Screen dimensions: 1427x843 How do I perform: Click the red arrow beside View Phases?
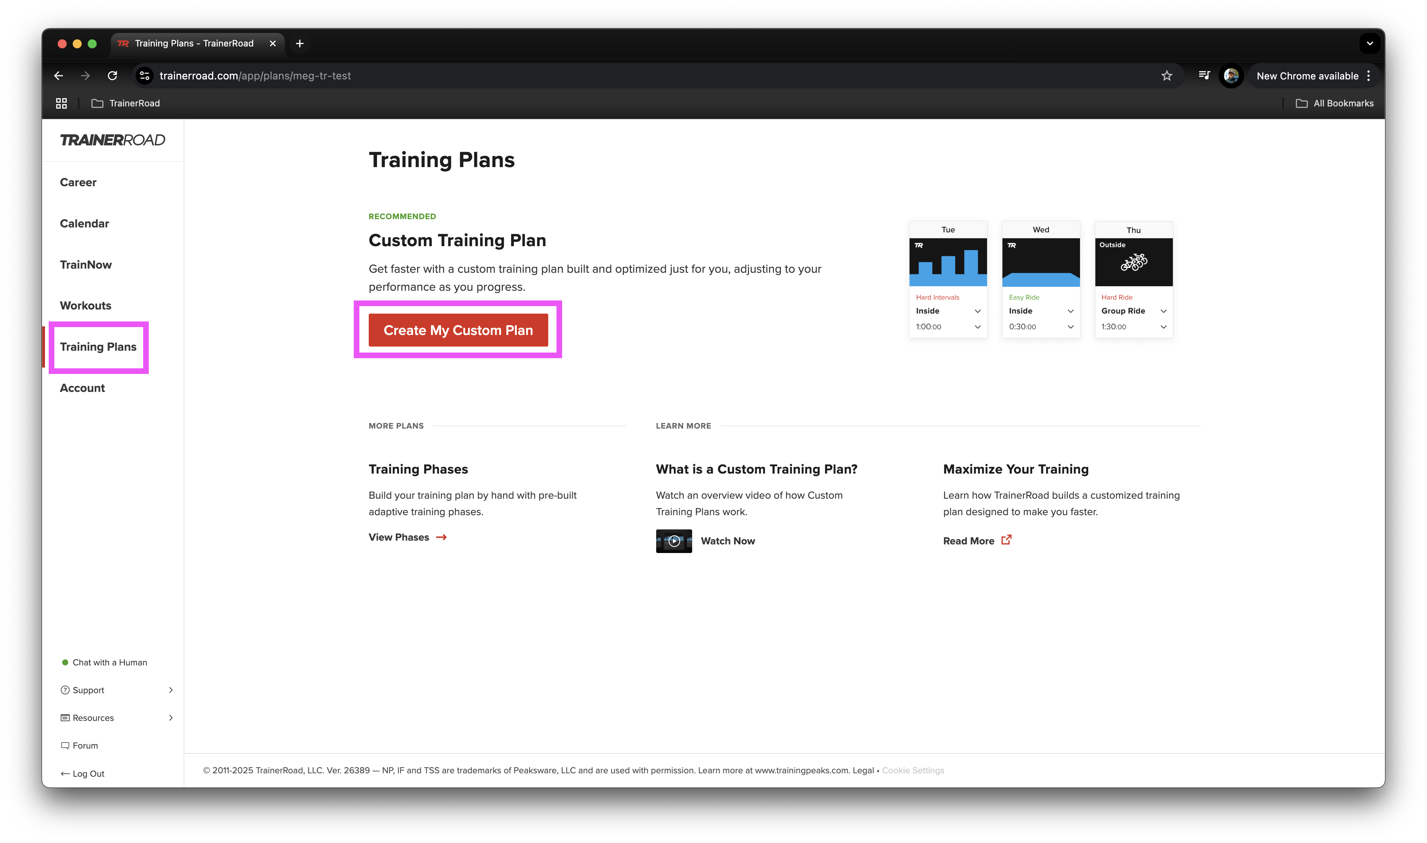[441, 537]
